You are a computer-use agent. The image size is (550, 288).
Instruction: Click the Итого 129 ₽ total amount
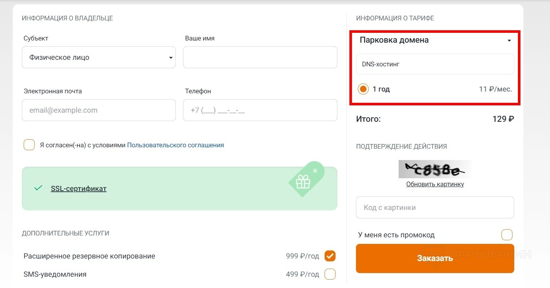(x=503, y=119)
